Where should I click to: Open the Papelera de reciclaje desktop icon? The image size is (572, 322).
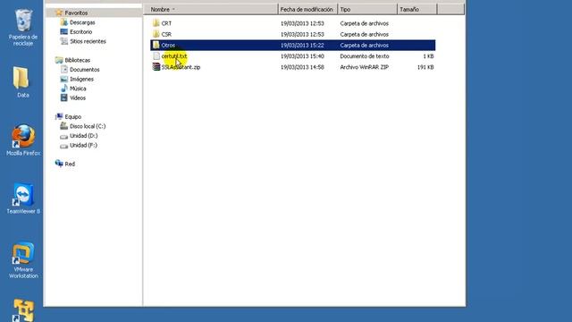pos(23,28)
